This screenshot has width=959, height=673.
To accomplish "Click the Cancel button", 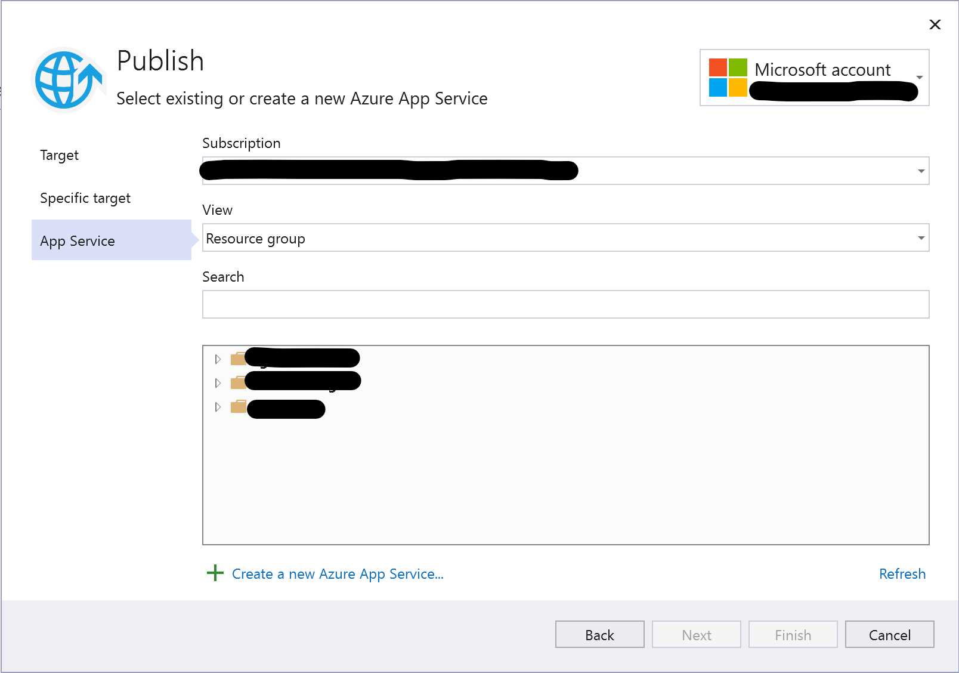I will click(889, 634).
